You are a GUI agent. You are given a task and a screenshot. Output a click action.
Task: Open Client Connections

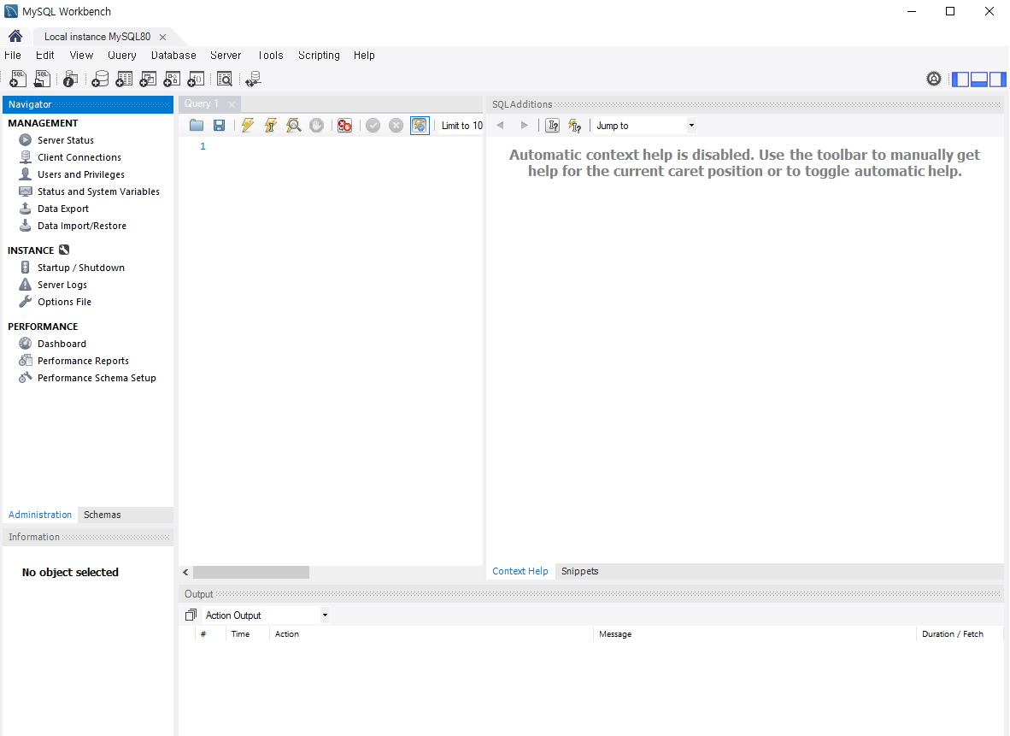(79, 157)
